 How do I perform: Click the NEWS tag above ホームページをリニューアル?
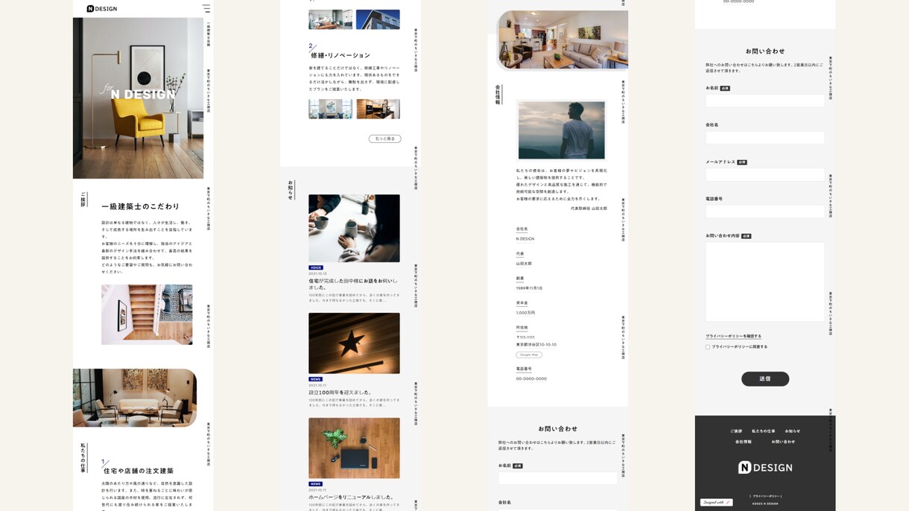316,484
